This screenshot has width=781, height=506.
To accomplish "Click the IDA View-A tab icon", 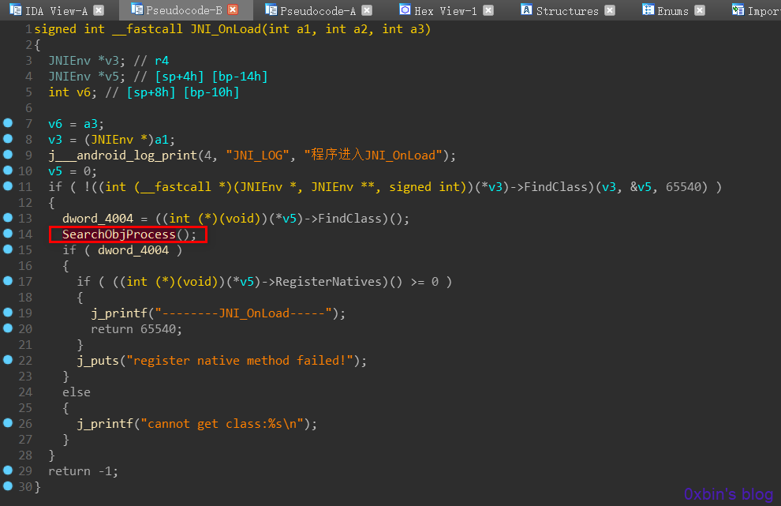I will click(16, 9).
